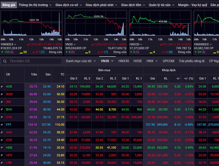Pin the ACB stock row
Image resolution: width=219 pixels, height=166 pixels.
(x=2, y=86)
